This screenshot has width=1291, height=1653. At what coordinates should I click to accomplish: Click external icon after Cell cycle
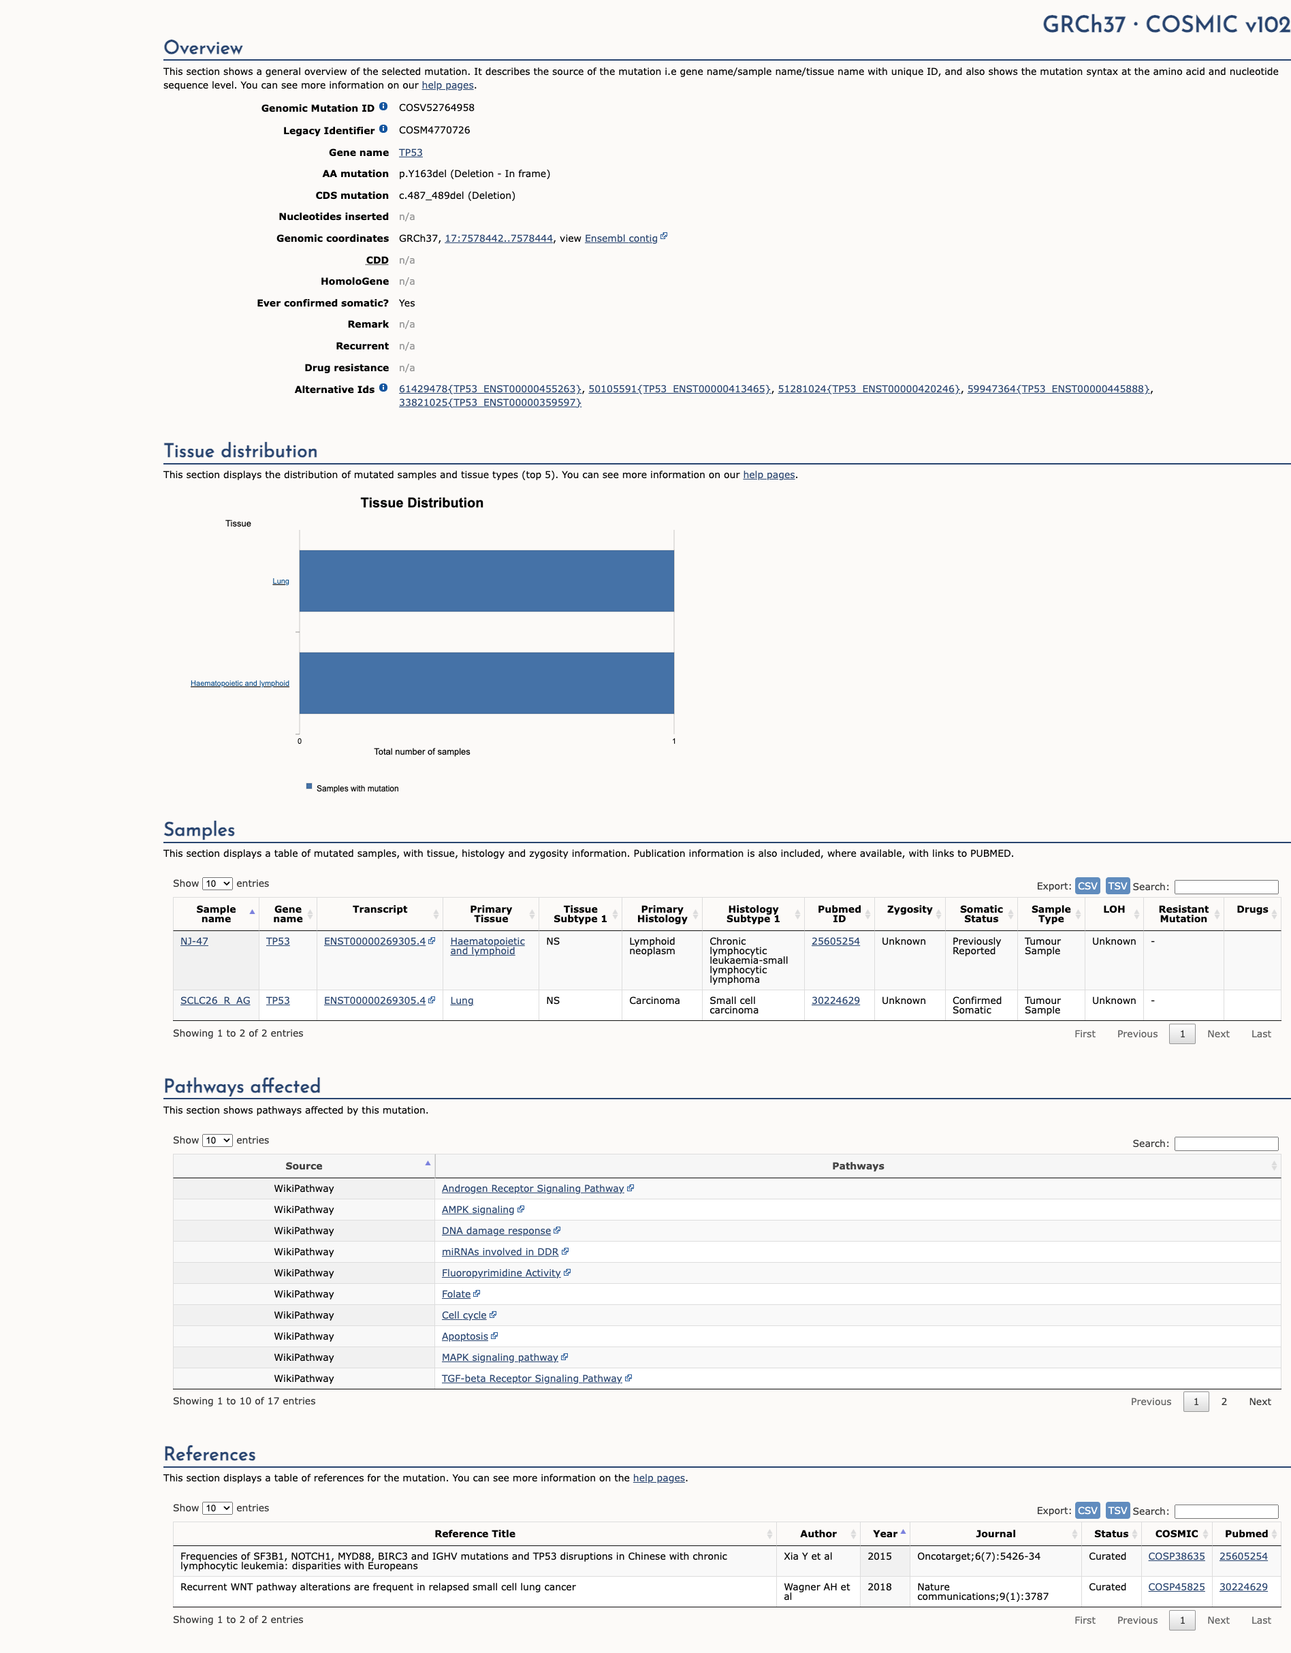[493, 1315]
